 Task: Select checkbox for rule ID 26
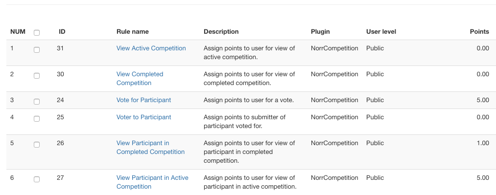37,144
